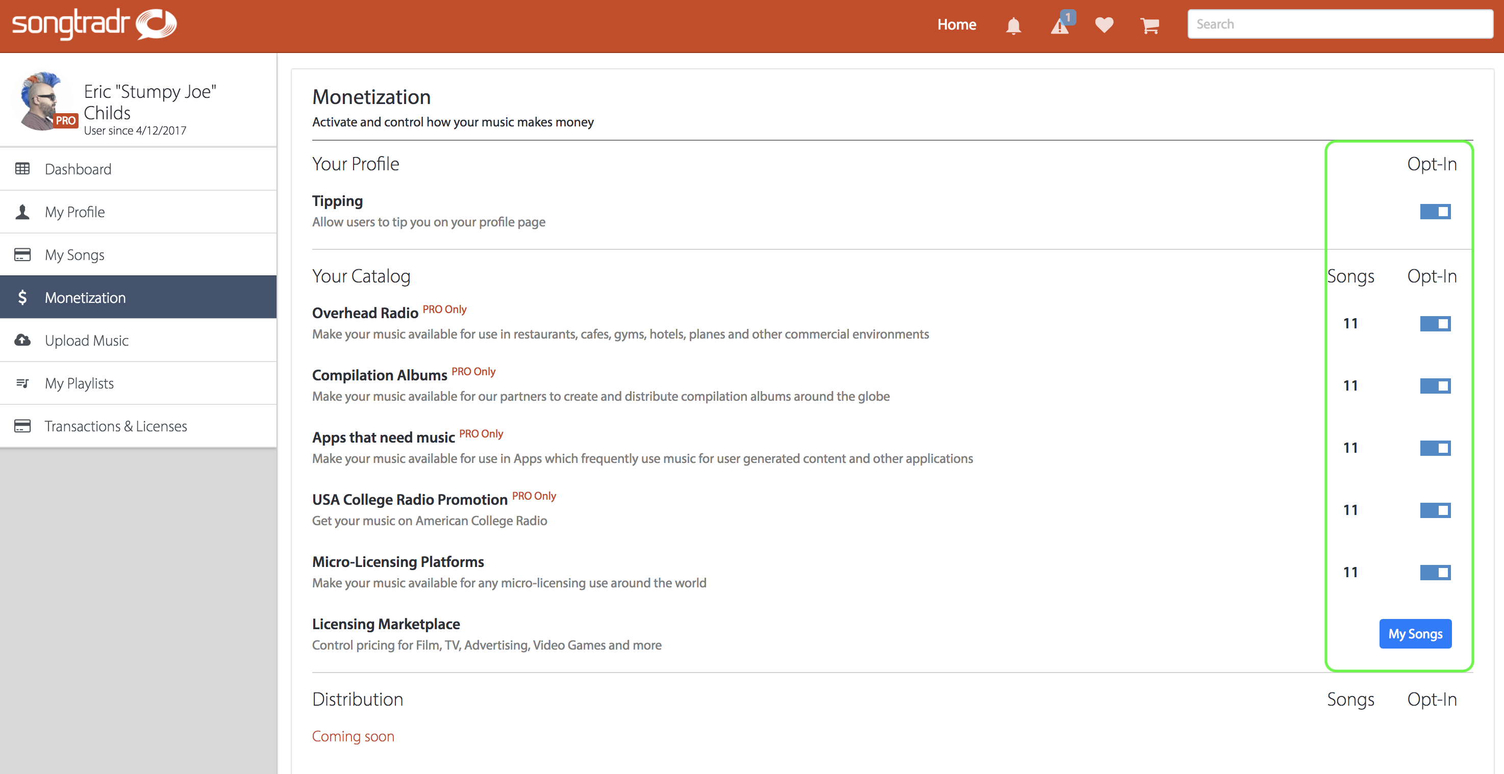This screenshot has width=1504, height=774.
Task: Click PRO Only label beside Overhead Radio
Action: (x=445, y=309)
